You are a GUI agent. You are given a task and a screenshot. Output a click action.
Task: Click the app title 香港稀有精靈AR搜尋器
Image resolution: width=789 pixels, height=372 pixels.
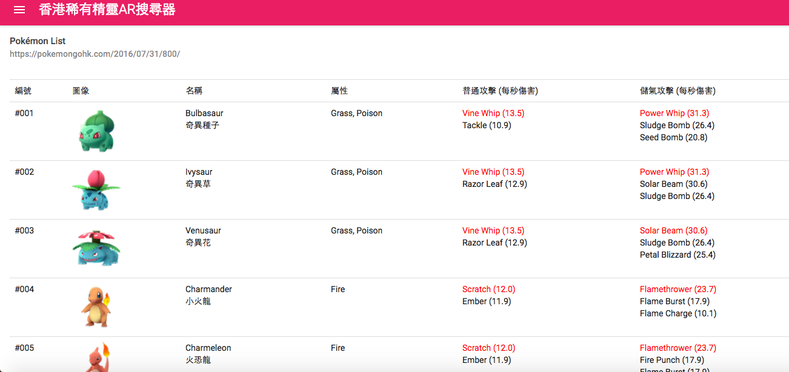(x=107, y=9)
